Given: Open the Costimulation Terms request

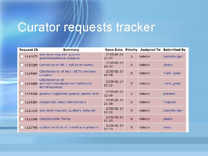Looking at the screenshot, I should tap(55, 119).
